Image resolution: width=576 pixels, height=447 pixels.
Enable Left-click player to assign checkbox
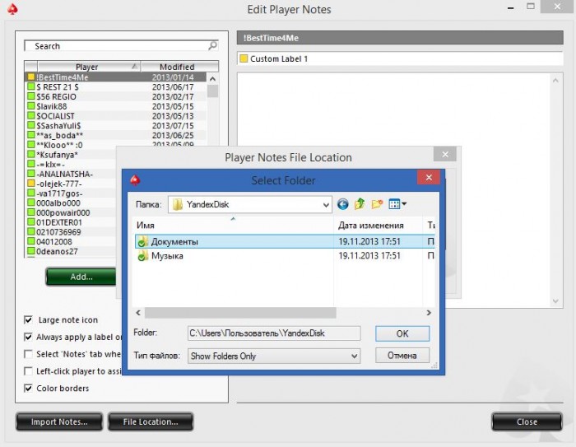(x=28, y=371)
